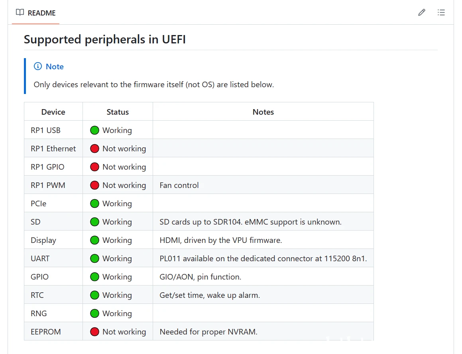Viewport: 462px width, 354px height.
Task: Click the Device column header
Action: pos(53,112)
